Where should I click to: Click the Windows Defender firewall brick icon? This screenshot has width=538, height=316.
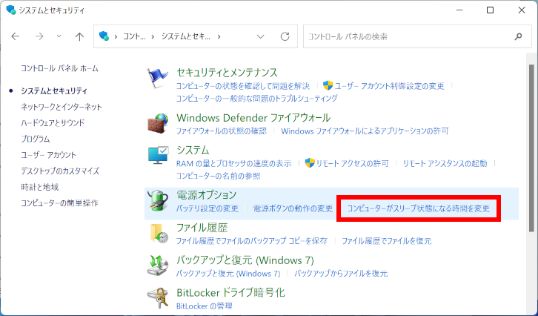coord(158,123)
